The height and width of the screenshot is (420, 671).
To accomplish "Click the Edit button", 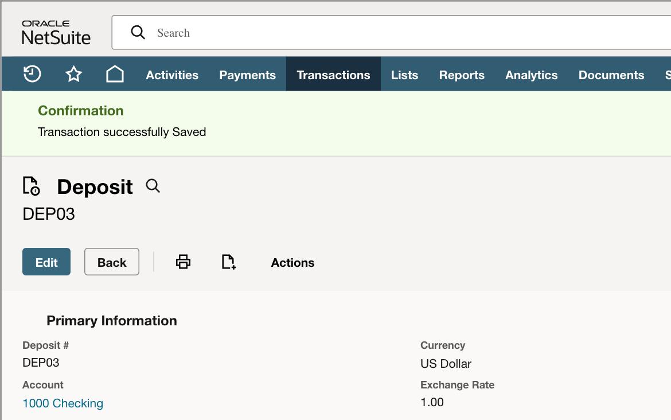I will point(46,262).
